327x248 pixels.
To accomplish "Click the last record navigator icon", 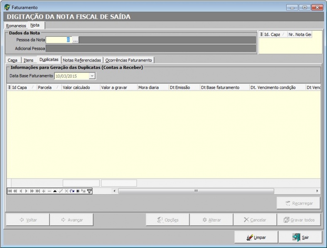I will 38,191.
